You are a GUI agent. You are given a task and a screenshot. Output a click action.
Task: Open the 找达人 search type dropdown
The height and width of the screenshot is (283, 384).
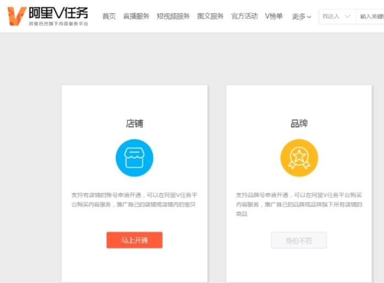pos(337,16)
